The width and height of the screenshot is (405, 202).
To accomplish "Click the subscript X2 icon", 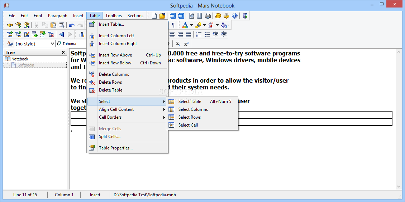I will point(178,44).
